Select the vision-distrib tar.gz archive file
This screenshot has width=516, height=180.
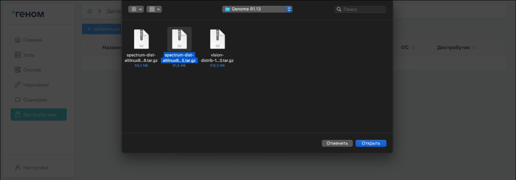(x=217, y=39)
